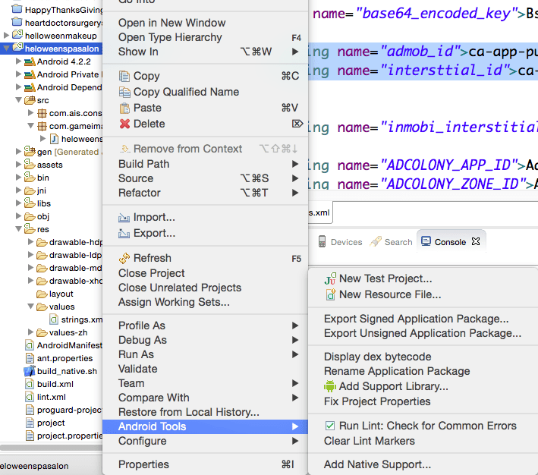Expand the libs folder

coord(18,203)
